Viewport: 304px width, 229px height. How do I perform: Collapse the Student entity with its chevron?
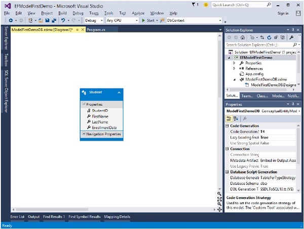click(119, 92)
